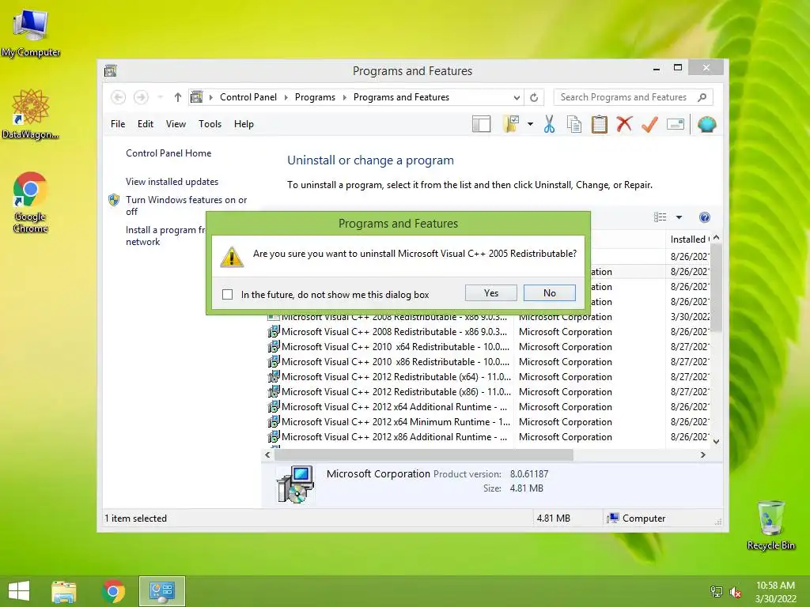Open File Explorer from the taskbar

[64, 591]
